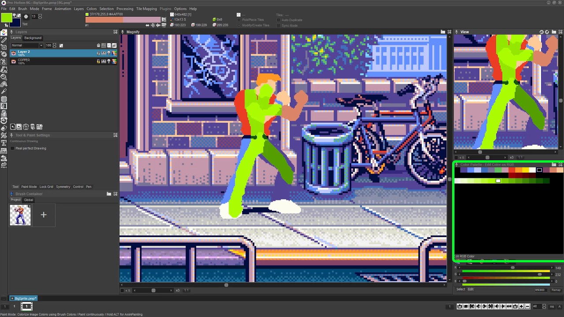Screen dimensions: 564x317
Task: Open Magnify panel options icon
Action: point(443,32)
